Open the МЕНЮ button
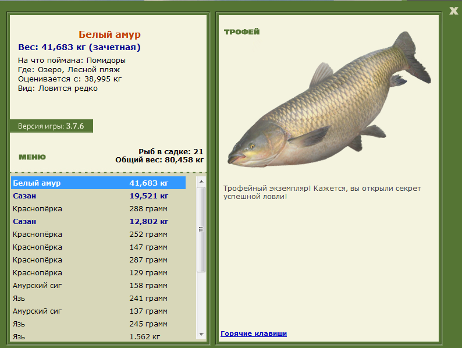462x348 pixels. (33, 157)
